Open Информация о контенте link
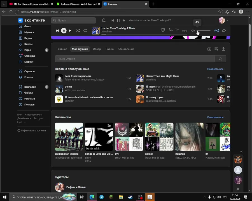The height and width of the screenshot is (201, 252). [32, 130]
